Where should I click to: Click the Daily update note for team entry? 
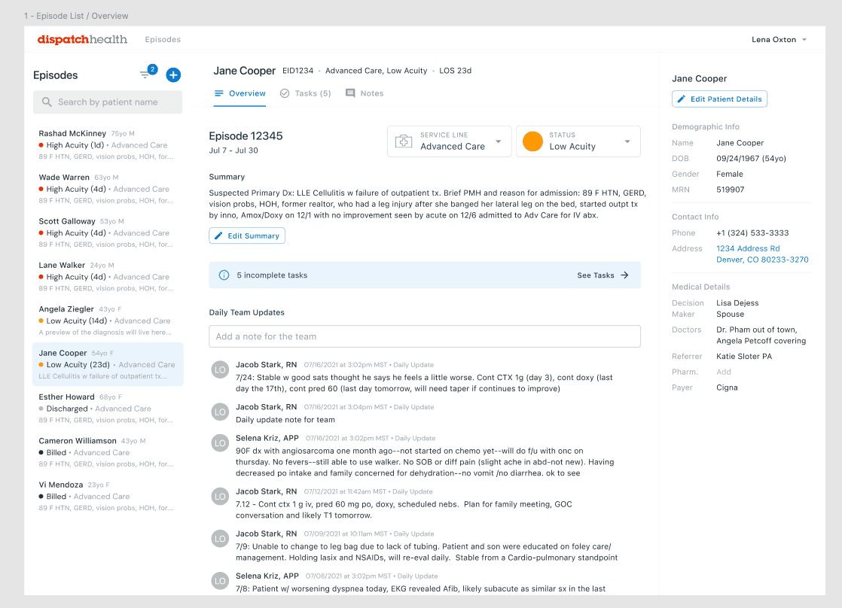285,420
